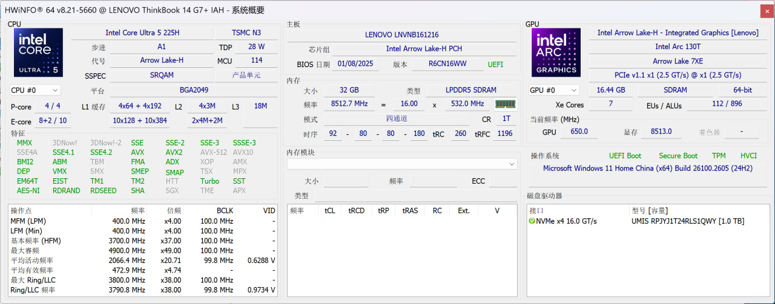Click the SSE4.2 feature flag
Viewport: 775px width, 304px height.
101,152
